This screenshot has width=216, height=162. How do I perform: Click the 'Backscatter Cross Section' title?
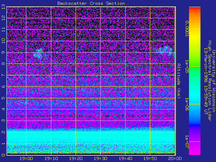tap(91, 3)
